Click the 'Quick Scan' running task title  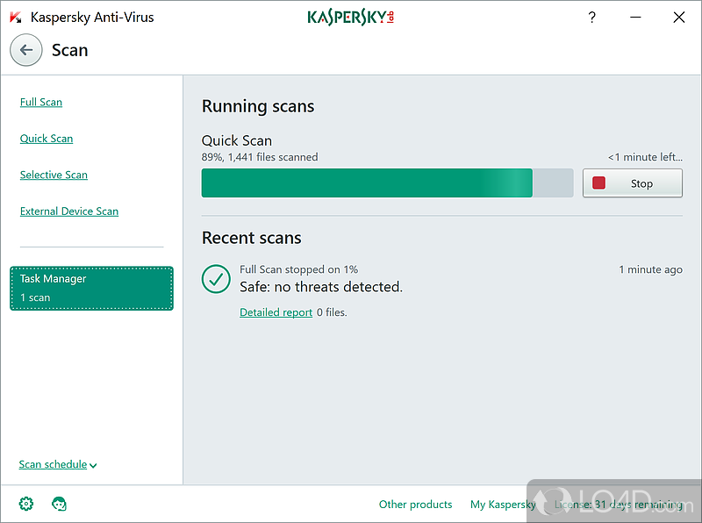click(x=236, y=140)
